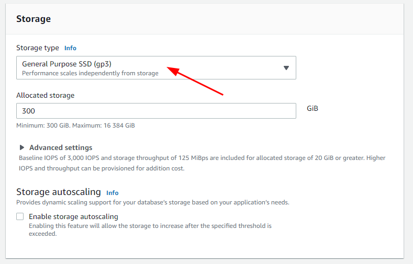Click the dropdown caret in Storage type
Image resolution: width=413 pixels, height=264 pixels.
[x=286, y=68]
